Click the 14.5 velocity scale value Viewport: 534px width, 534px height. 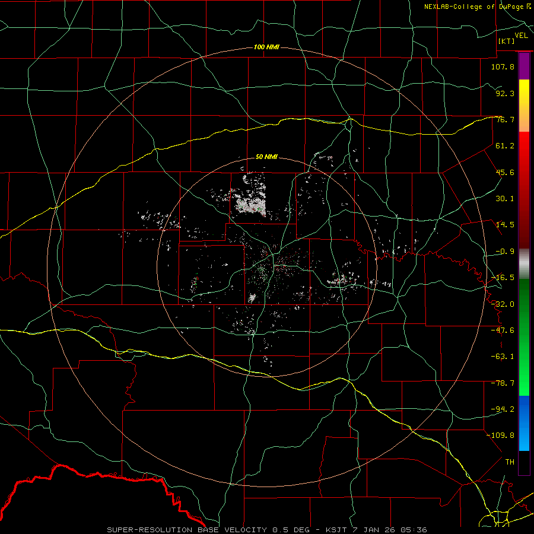pyautogui.click(x=505, y=225)
